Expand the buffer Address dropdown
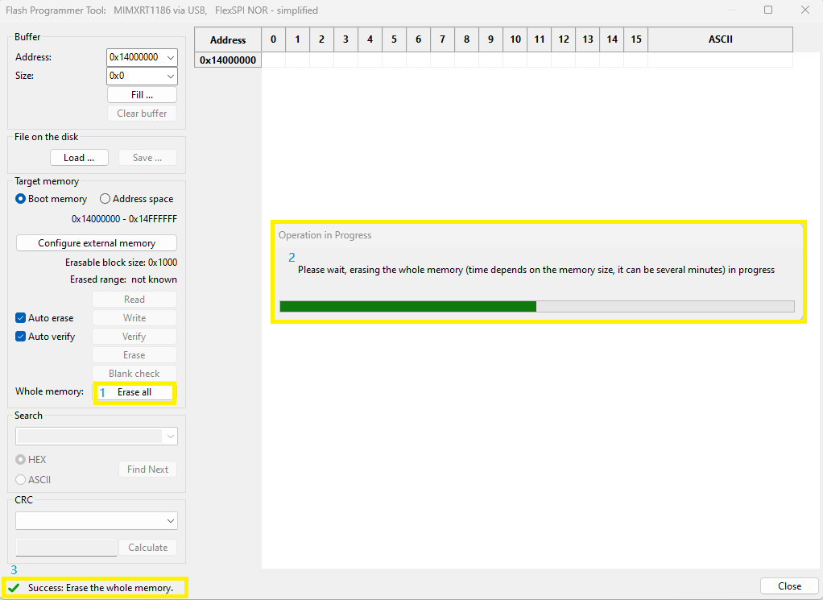This screenshot has height=600, width=823. [169, 57]
